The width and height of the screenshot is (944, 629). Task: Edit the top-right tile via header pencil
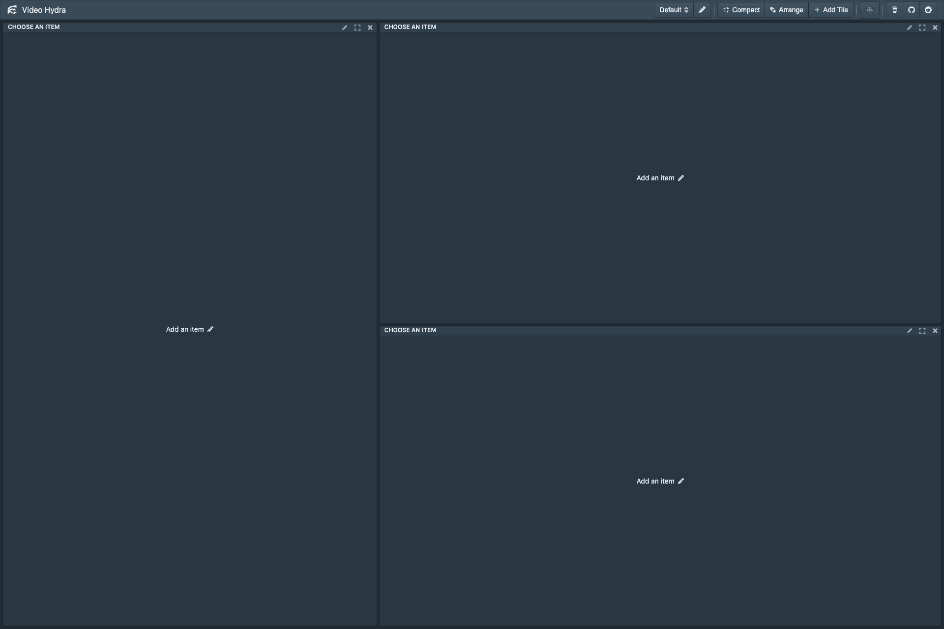[x=910, y=28]
